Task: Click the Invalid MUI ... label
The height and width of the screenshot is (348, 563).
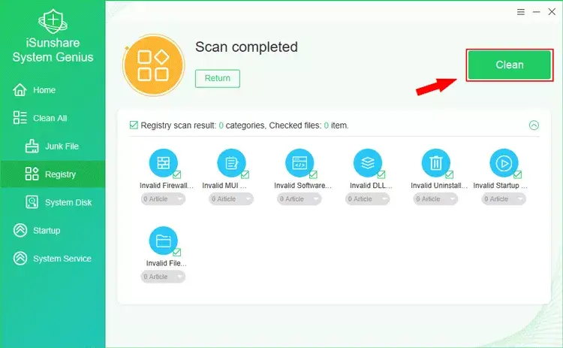Action: coord(224,186)
